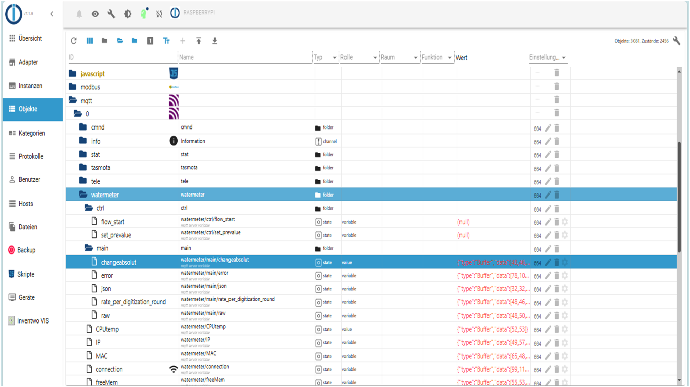Refresh the objects list

pos(74,41)
